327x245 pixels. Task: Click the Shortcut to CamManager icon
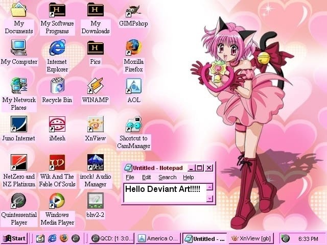134,125
